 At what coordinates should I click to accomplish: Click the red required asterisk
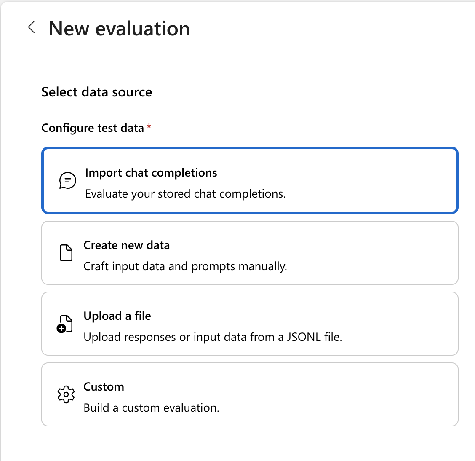coord(149,126)
